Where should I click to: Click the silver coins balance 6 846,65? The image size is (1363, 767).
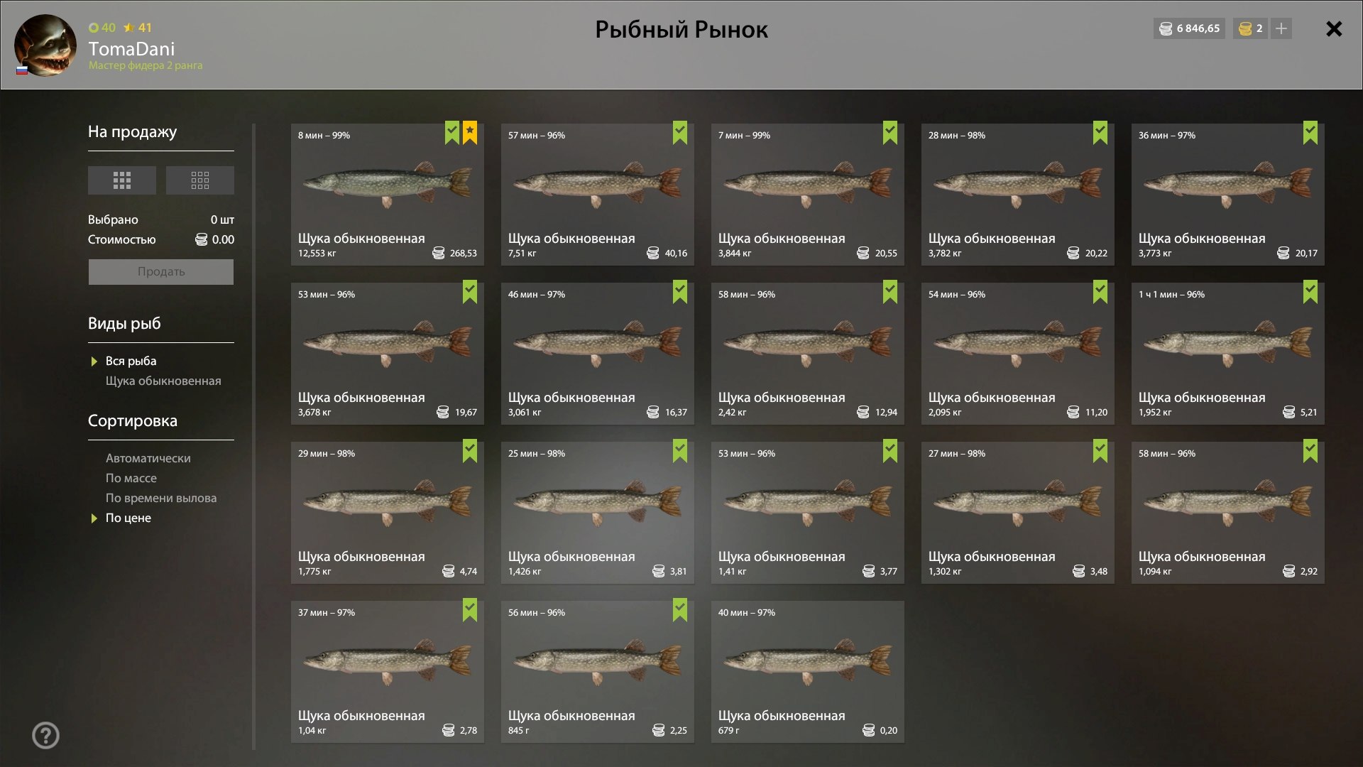(1190, 28)
